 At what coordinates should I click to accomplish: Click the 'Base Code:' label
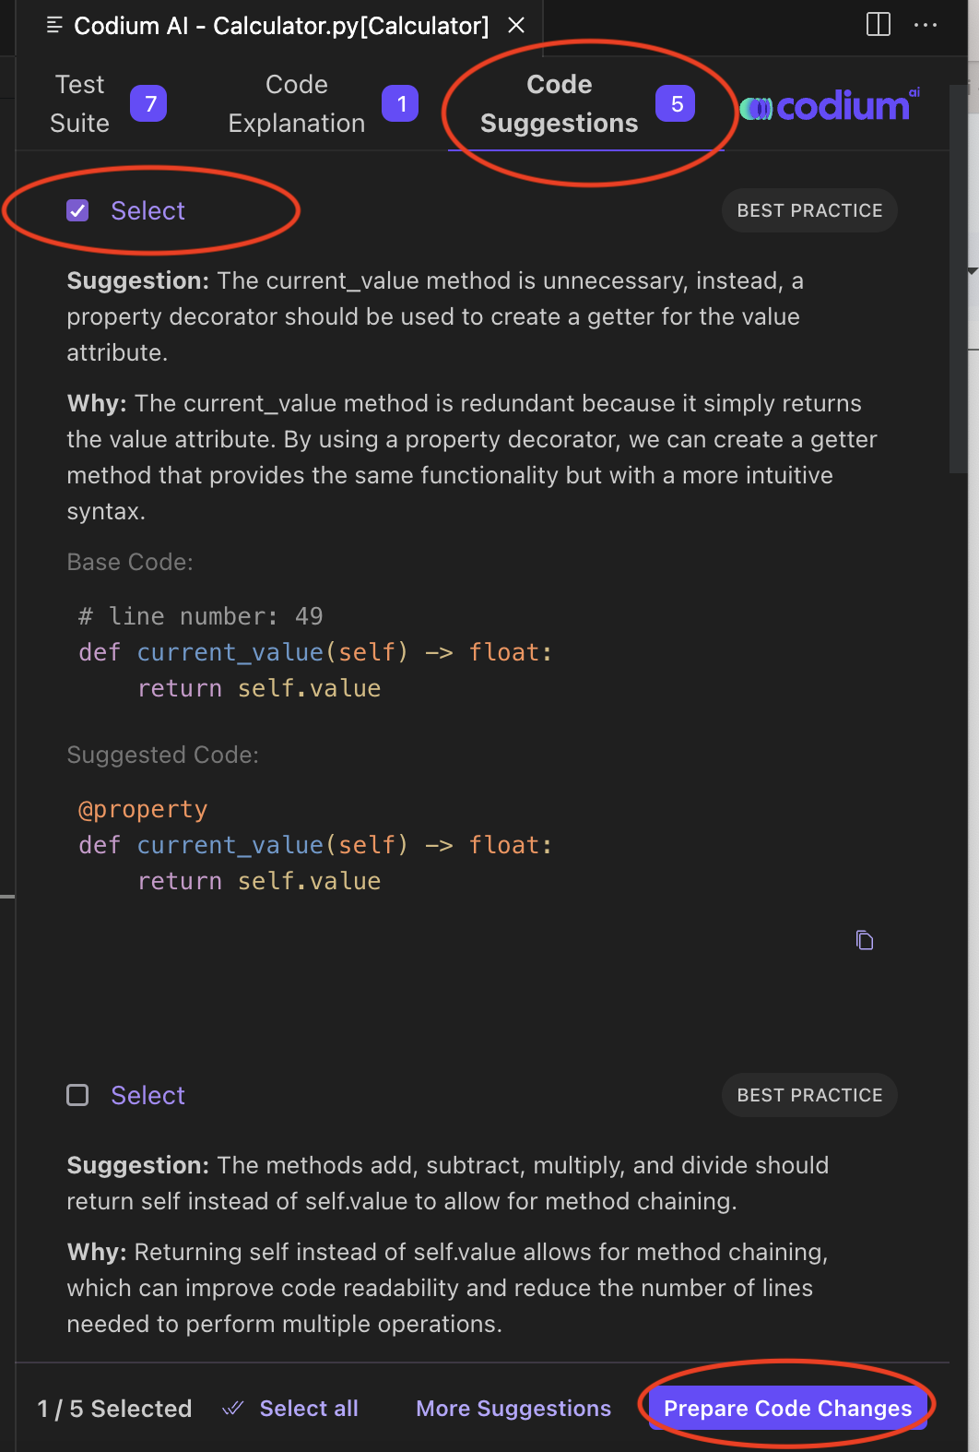click(x=130, y=562)
